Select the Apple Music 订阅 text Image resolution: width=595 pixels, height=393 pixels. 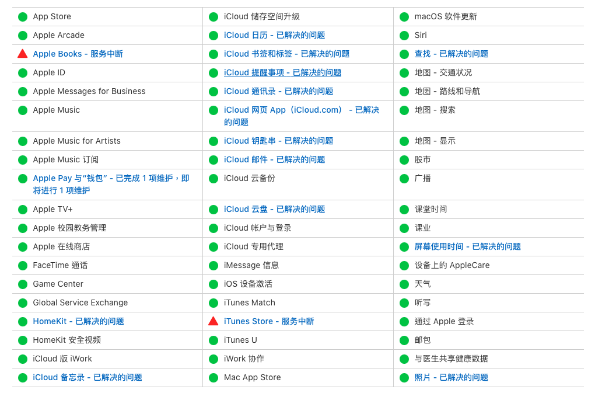[66, 159]
